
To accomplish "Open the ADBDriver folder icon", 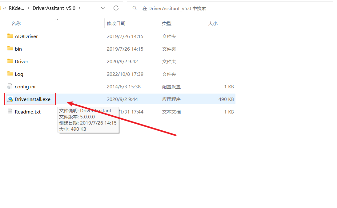I will (9, 36).
